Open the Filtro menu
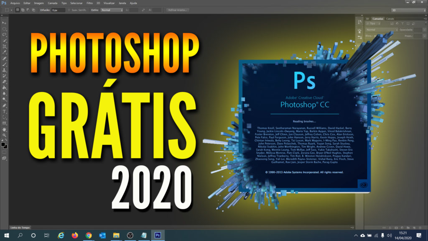The width and height of the screenshot is (428, 241). [x=89, y=3]
